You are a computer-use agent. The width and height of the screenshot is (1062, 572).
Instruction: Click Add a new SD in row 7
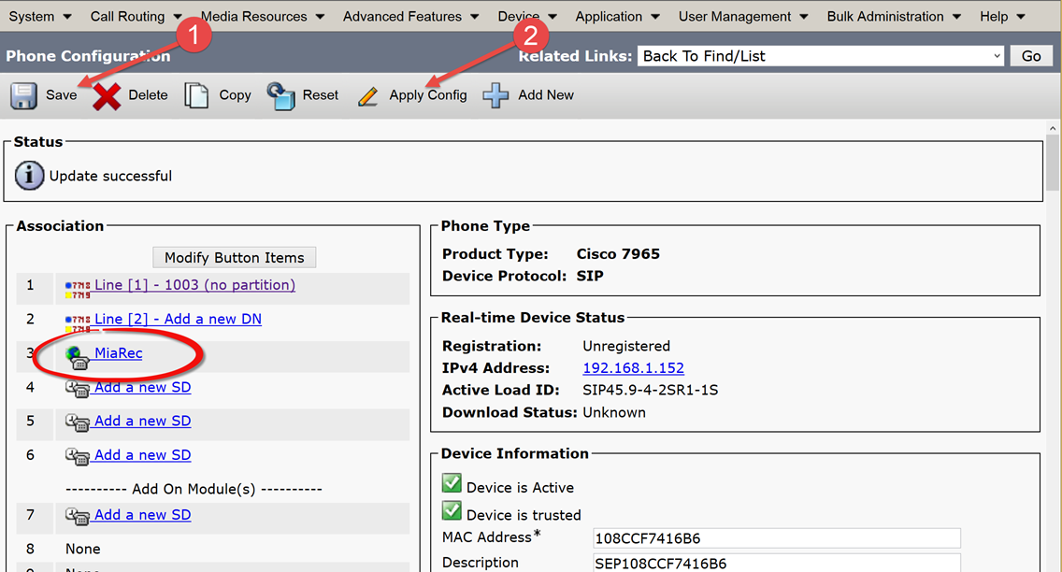(x=143, y=515)
